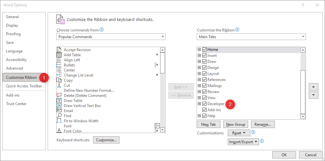Click the info icon next to Reset
This screenshot has height=161, width=325.
coord(253,132)
